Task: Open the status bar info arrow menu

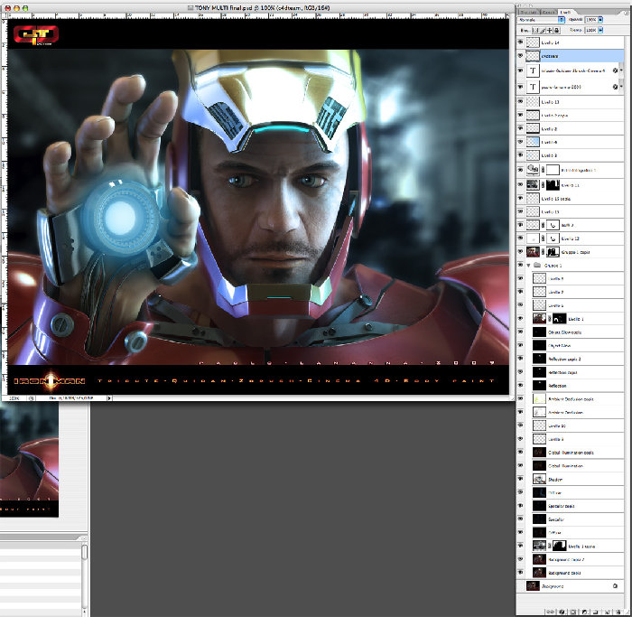Action: [109, 398]
